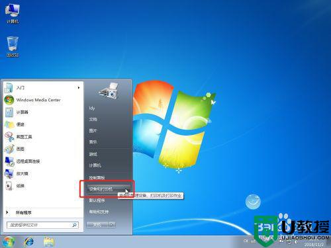Expand the Getting Started submenu arrow
The width and height of the screenshot is (331, 248).
[x=79, y=88]
